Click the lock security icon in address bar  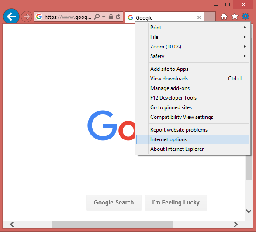click(x=111, y=17)
